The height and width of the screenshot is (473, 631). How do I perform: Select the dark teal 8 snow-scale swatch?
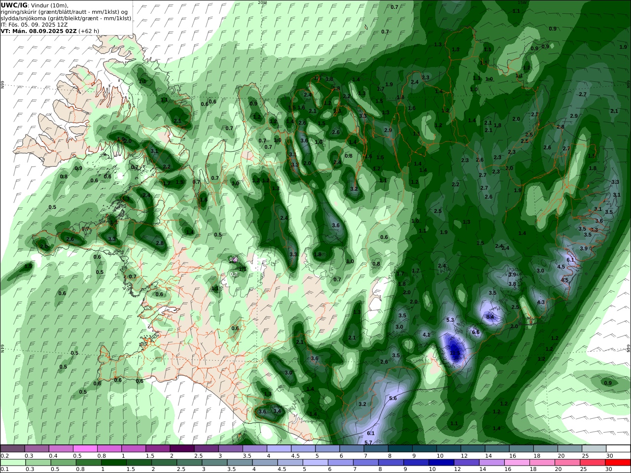[x=399, y=449]
